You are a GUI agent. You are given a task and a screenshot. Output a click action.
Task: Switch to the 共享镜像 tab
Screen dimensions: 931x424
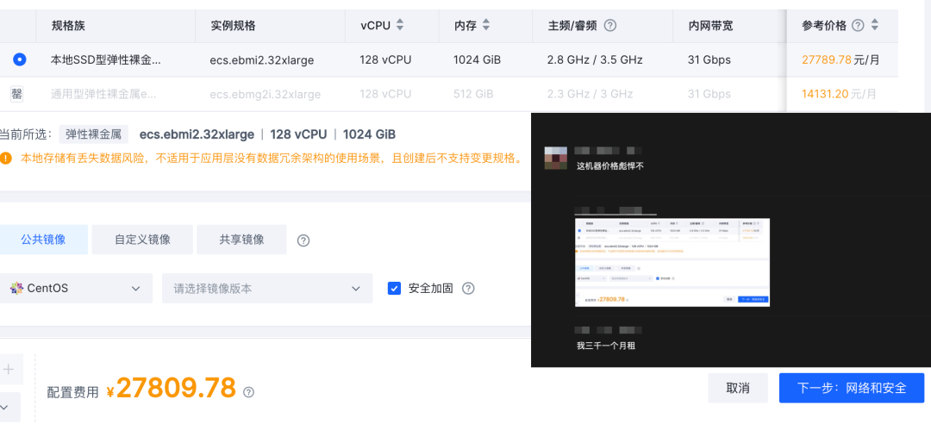[x=241, y=240]
